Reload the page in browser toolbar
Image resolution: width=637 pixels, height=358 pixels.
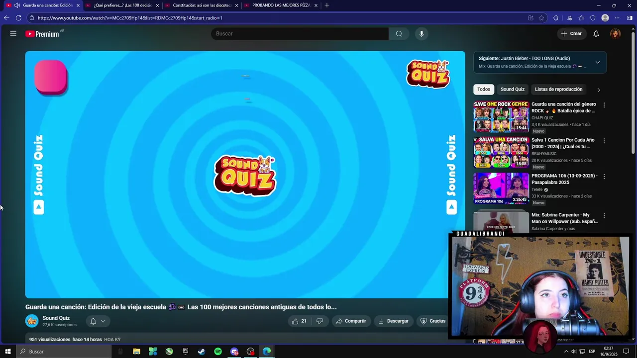(18, 18)
